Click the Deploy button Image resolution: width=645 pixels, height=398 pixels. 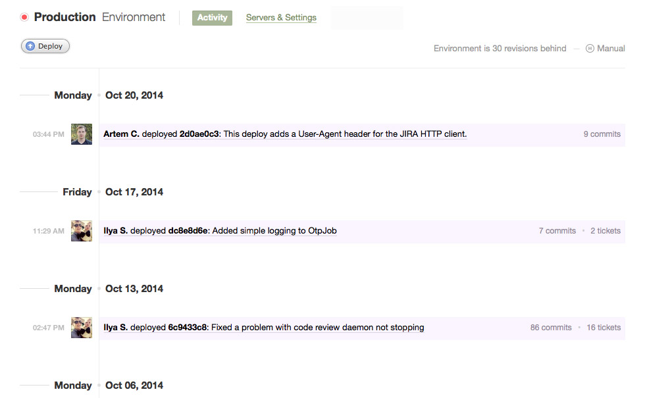(x=45, y=46)
